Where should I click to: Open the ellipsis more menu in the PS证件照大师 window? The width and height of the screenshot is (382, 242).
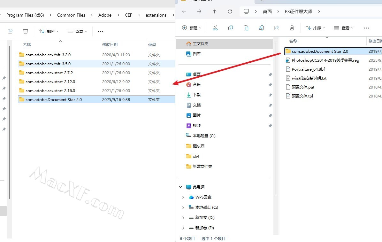point(366,28)
